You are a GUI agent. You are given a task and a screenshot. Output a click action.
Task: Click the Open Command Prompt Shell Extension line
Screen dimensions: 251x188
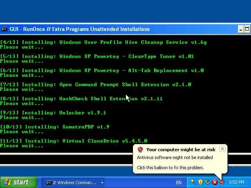96,85
